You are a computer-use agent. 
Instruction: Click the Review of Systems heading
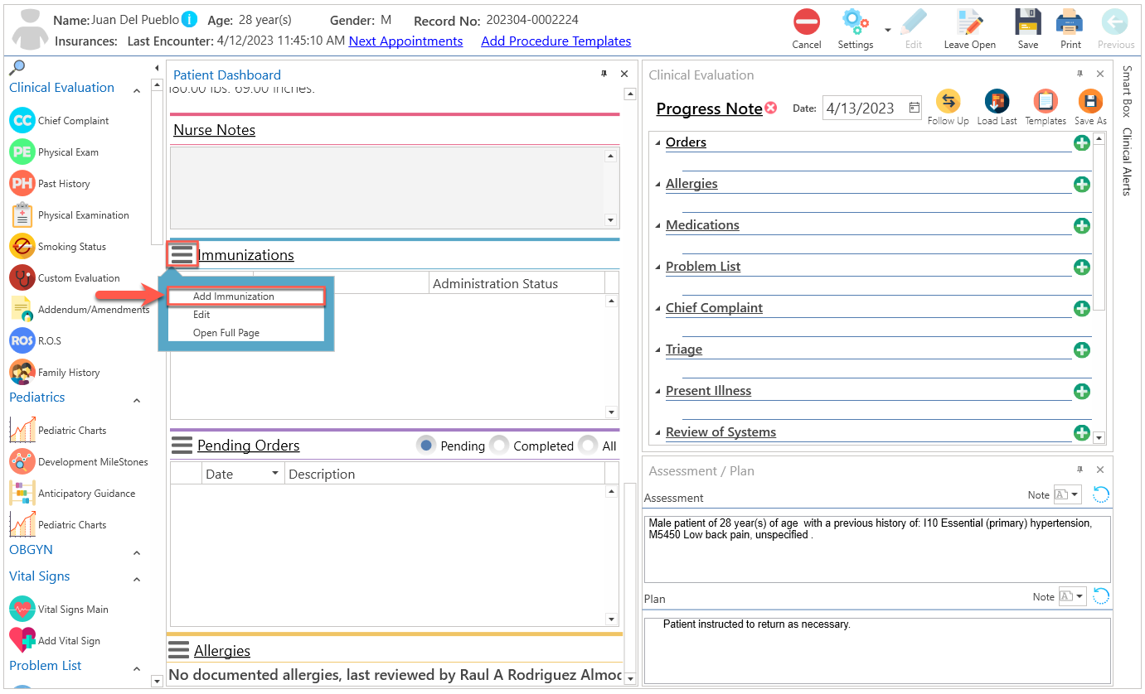tap(720, 432)
